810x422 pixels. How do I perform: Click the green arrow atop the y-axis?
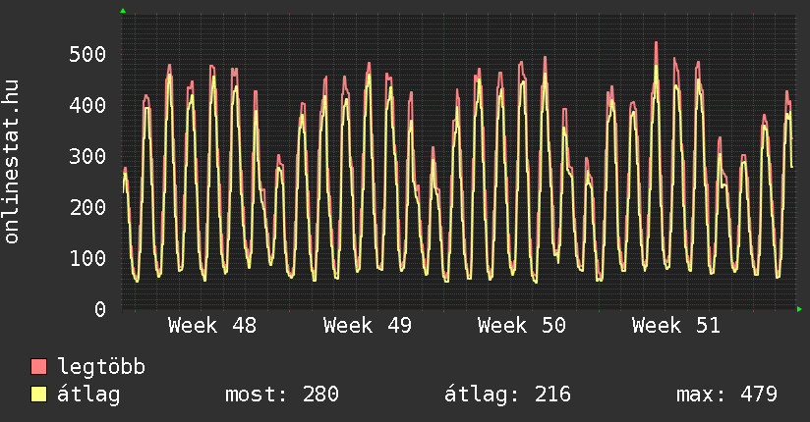point(123,11)
